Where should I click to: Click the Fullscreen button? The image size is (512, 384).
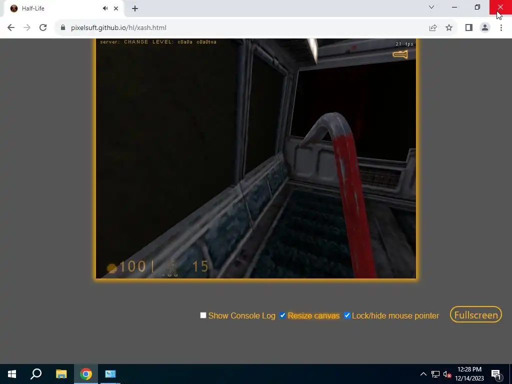[476, 314]
